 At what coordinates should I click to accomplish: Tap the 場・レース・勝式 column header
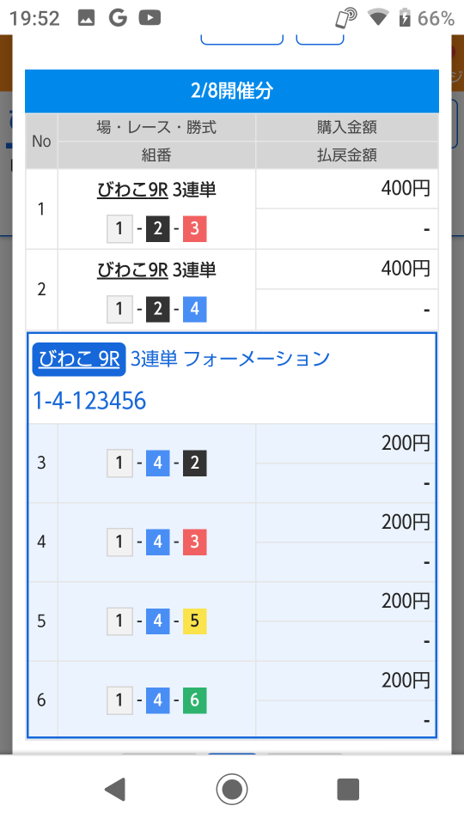156,127
